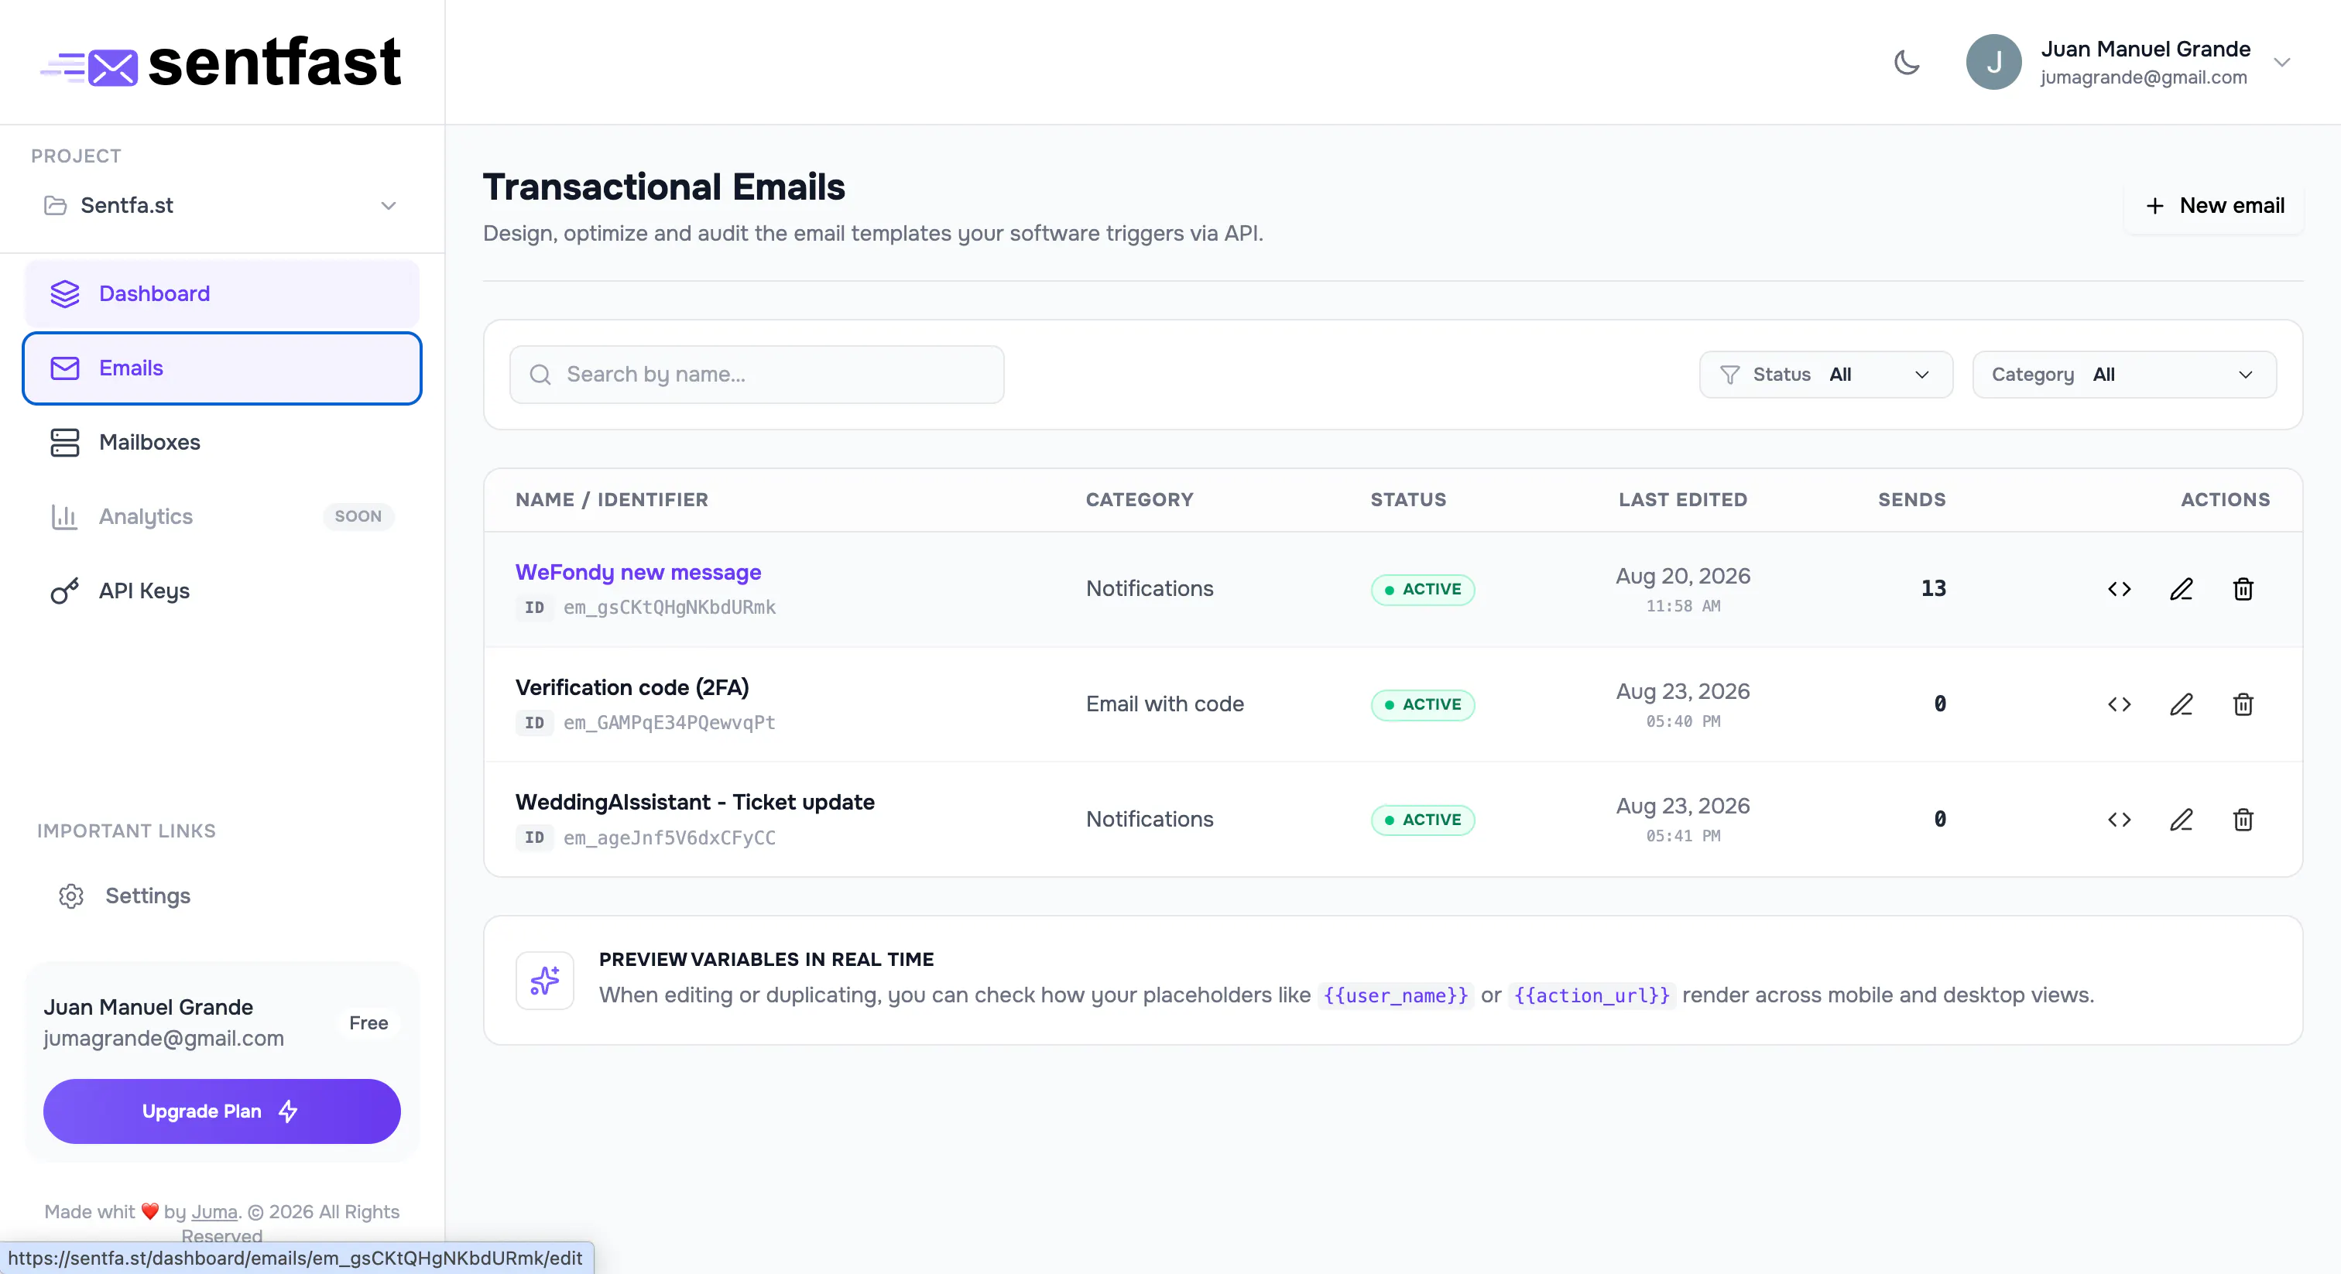Click the WeddingAIssistant - Ticket update name
Viewport: 2341px width, 1274px height.
pyautogui.click(x=694, y=803)
